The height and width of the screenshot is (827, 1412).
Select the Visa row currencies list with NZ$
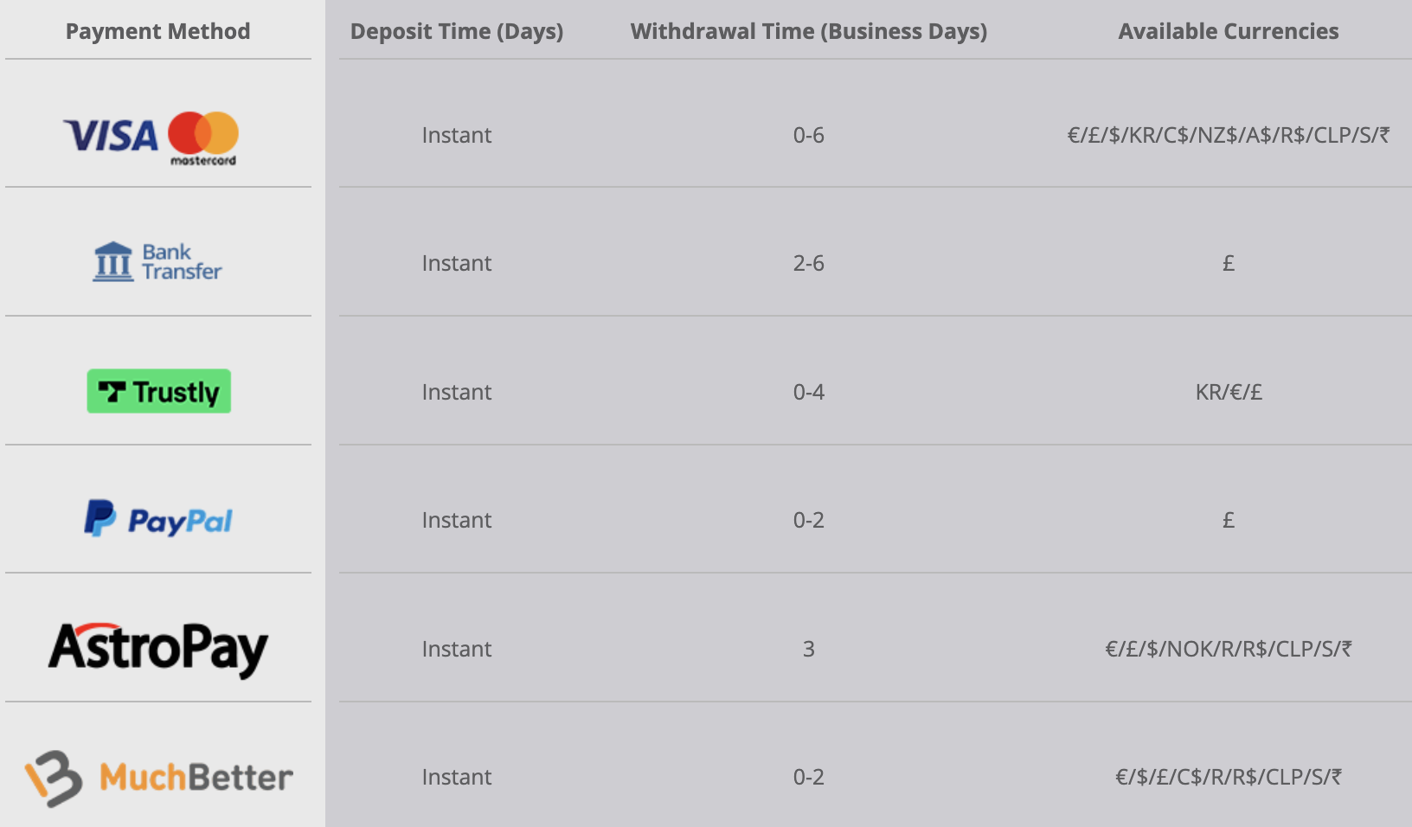[x=1228, y=136]
